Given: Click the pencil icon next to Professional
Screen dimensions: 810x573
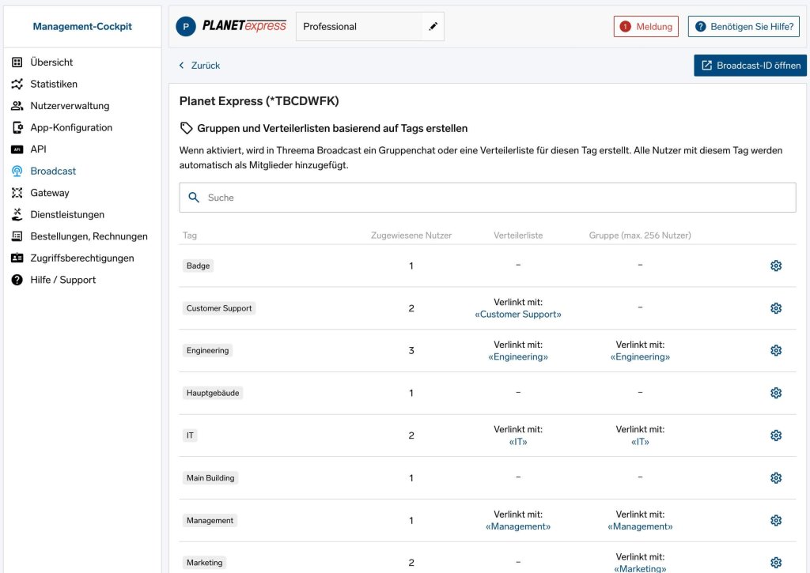Looking at the screenshot, I should [433, 25].
